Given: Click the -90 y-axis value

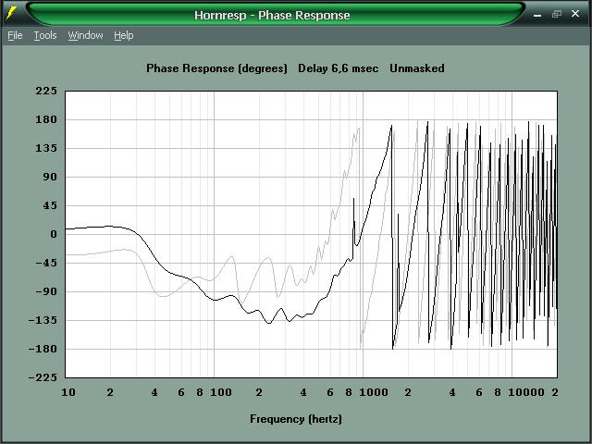Looking at the screenshot, I should point(46,291).
